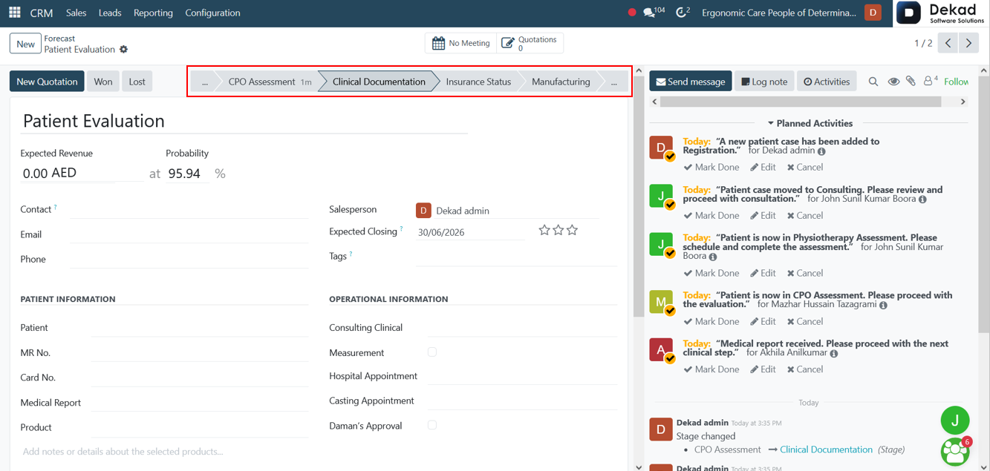Select the CPO Assessment stage
990x471 pixels.
click(267, 82)
